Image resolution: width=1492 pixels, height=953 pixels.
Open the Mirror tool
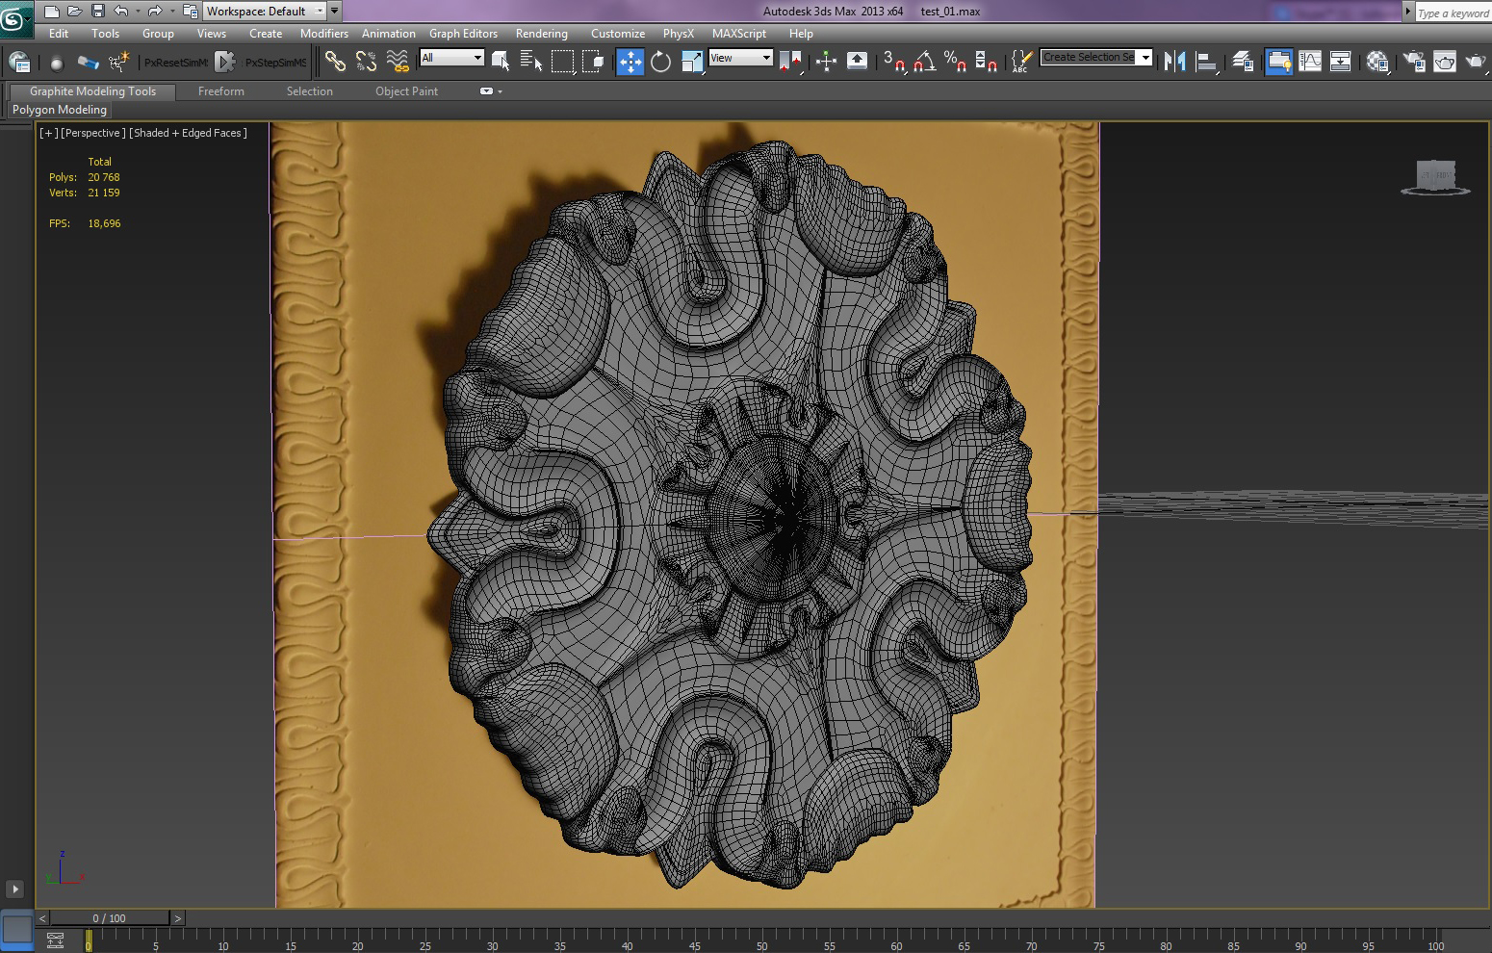[1174, 62]
